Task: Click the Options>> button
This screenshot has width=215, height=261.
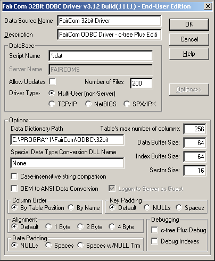Action: 189,90
